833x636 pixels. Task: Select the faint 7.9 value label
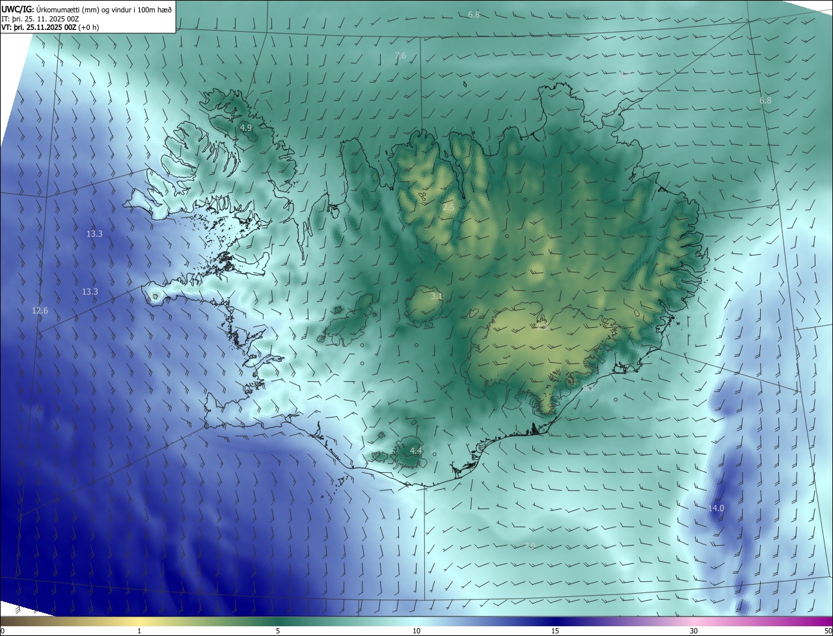(x=529, y=546)
